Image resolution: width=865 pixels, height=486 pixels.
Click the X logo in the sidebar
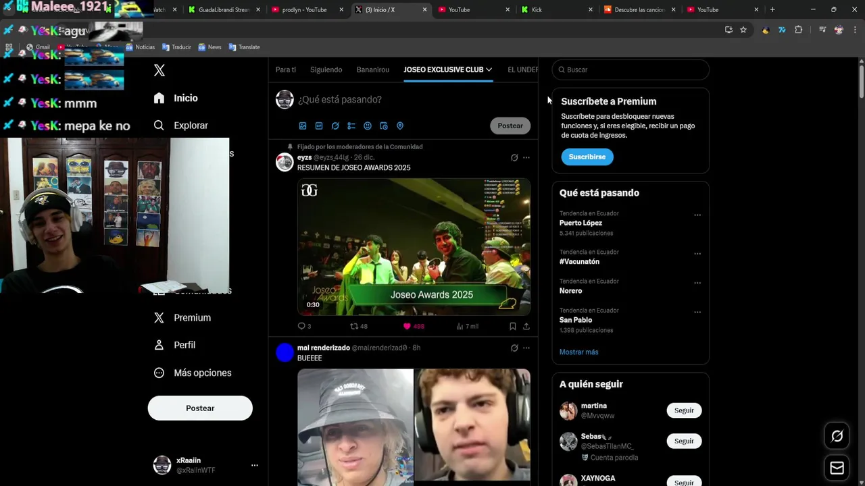159,70
